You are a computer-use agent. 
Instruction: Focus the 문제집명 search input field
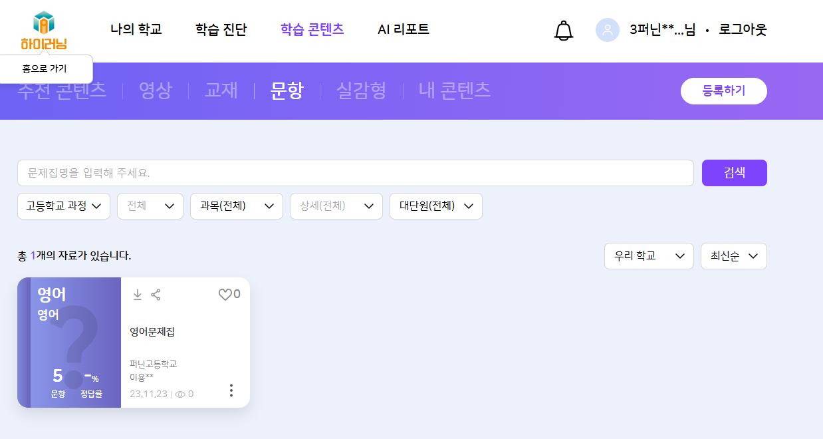(x=355, y=173)
